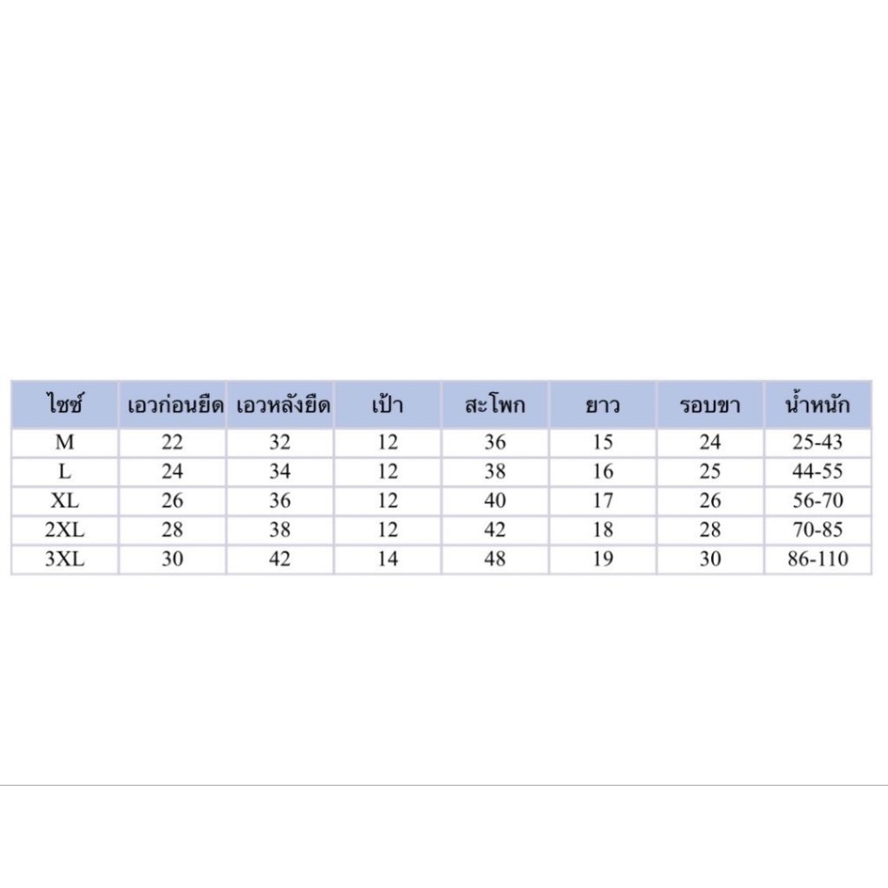Click the สะโพก column header
Screen dimensions: 888x888
pyautogui.click(x=495, y=405)
